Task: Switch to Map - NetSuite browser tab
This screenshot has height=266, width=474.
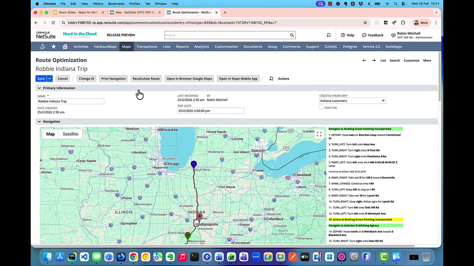Action: click(x=135, y=12)
